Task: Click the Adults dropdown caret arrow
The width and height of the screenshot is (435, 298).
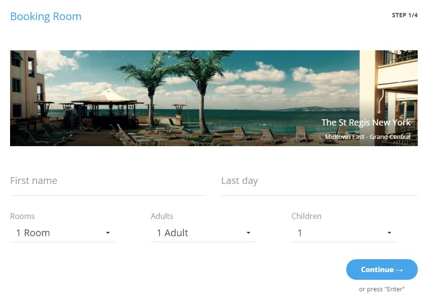Action: [248, 233]
